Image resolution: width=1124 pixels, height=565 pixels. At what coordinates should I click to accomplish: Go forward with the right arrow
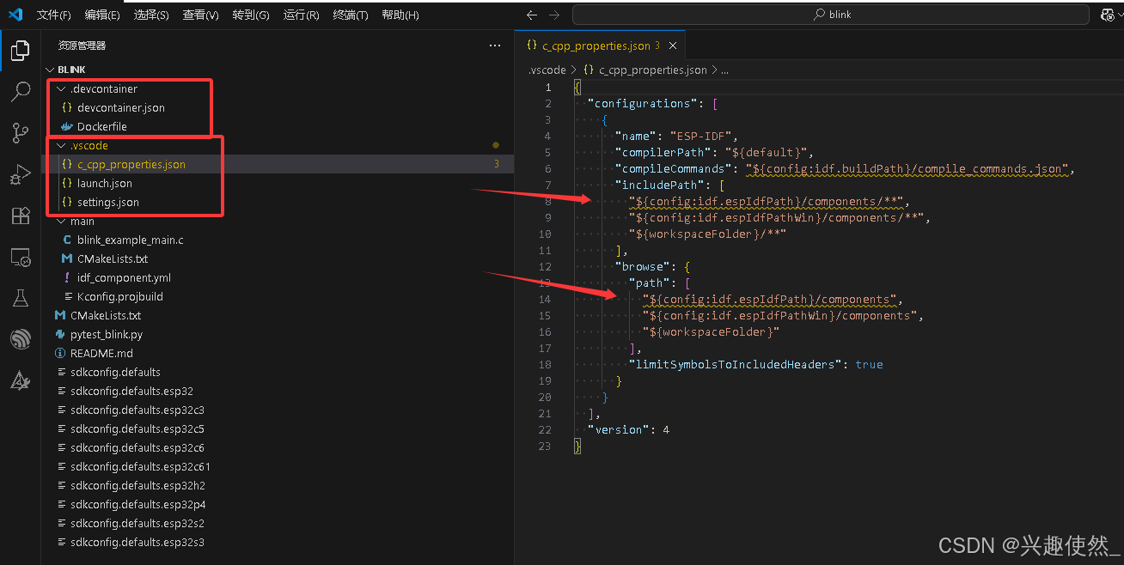[554, 15]
